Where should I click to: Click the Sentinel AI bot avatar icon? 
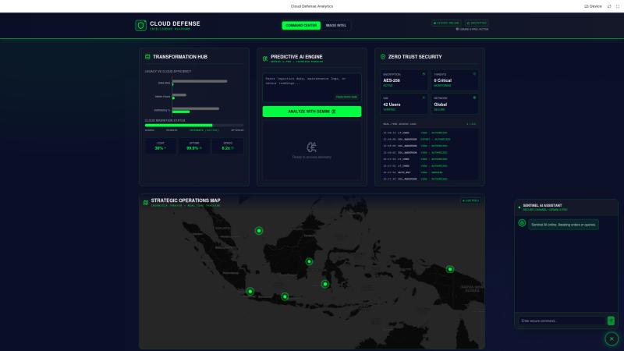point(522,223)
